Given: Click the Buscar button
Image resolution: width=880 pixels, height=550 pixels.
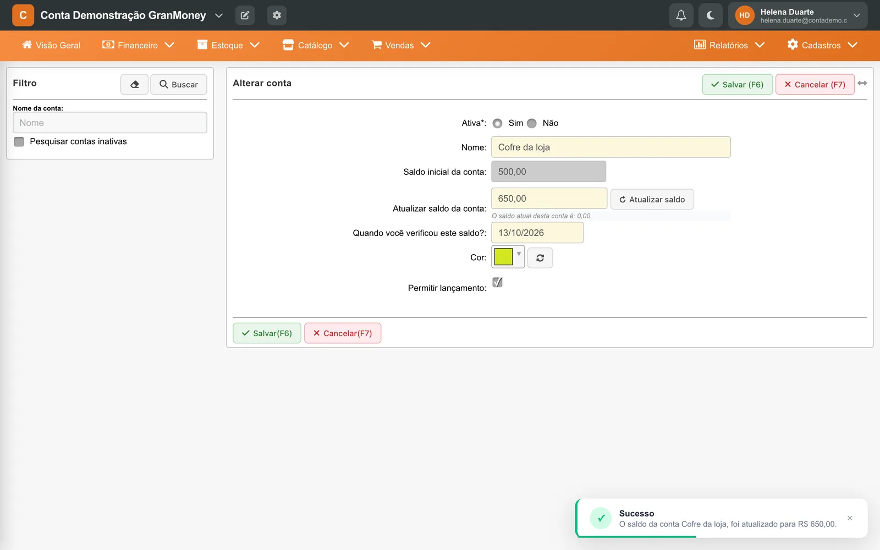Looking at the screenshot, I should [179, 84].
